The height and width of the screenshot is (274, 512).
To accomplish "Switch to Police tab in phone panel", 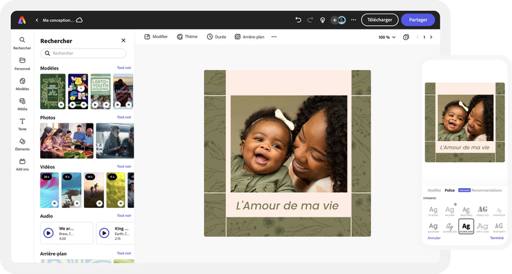I will (450, 190).
